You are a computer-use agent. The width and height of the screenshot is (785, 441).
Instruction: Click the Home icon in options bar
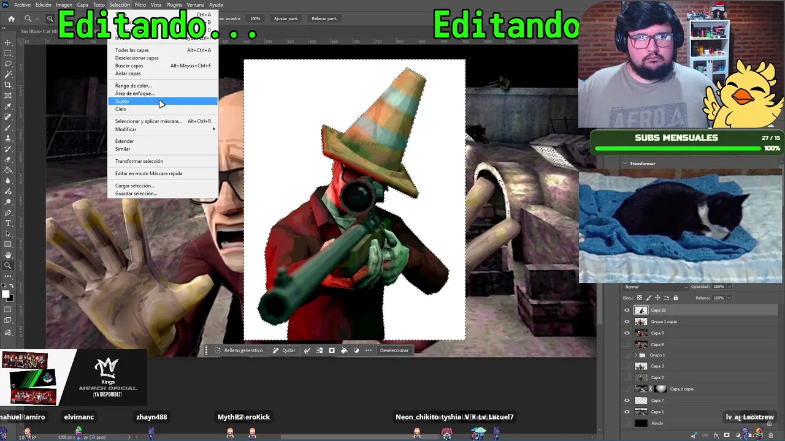[11, 19]
